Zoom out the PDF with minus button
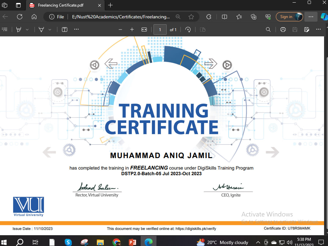Image resolution: width=328 pixels, height=246 pixels. pos(120,30)
